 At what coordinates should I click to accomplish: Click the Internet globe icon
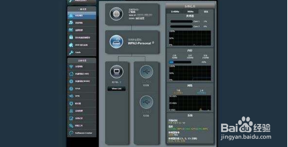(117, 14)
